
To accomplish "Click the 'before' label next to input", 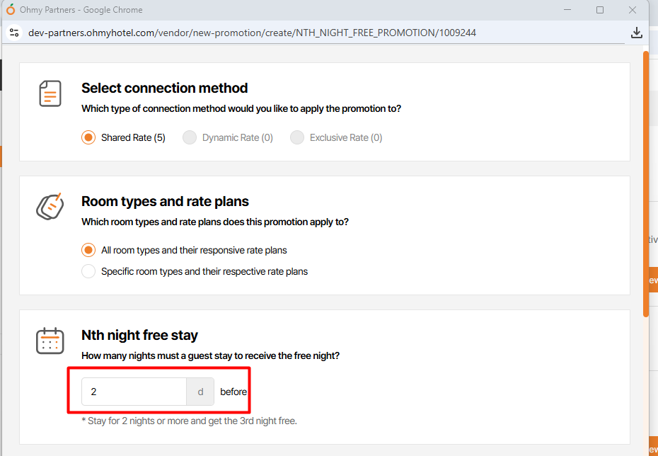I will 233,392.
